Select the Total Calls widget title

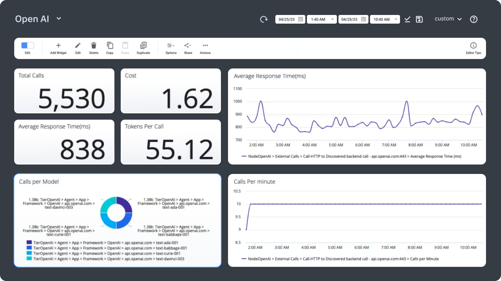pyautogui.click(x=31, y=76)
